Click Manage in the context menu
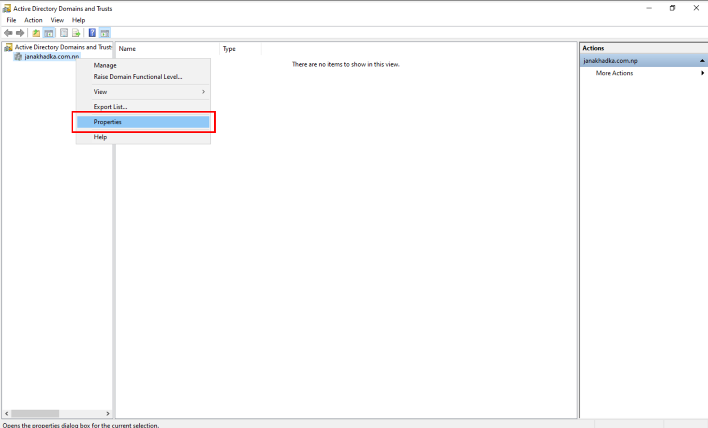708x428 pixels. [x=105, y=65]
